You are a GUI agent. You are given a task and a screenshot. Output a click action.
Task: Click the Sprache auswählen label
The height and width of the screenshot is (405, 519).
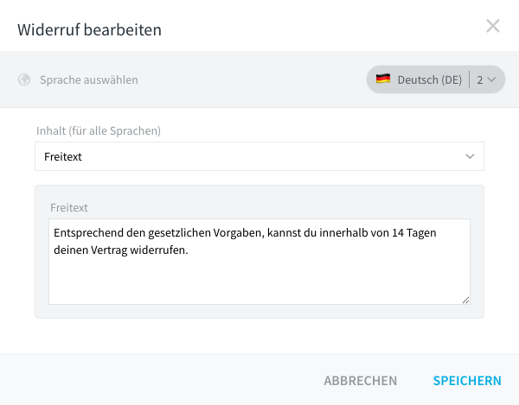point(89,80)
